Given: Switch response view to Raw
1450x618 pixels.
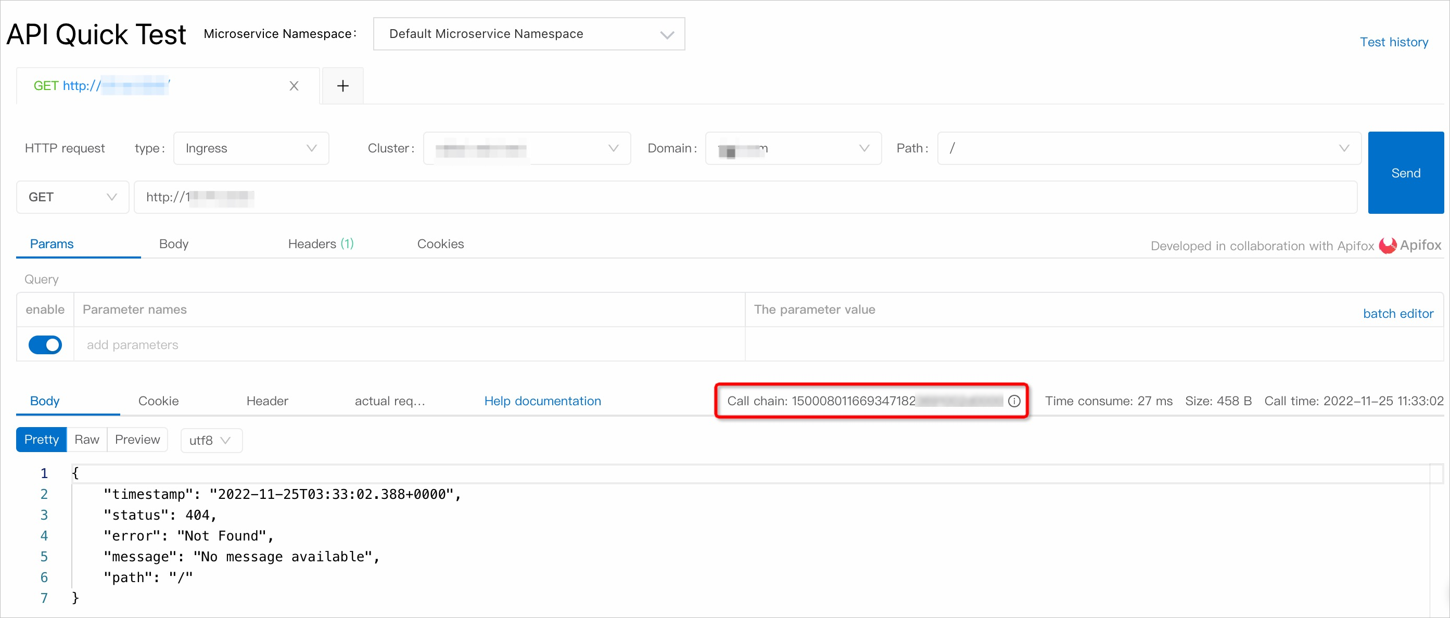Looking at the screenshot, I should coord(87,440).
